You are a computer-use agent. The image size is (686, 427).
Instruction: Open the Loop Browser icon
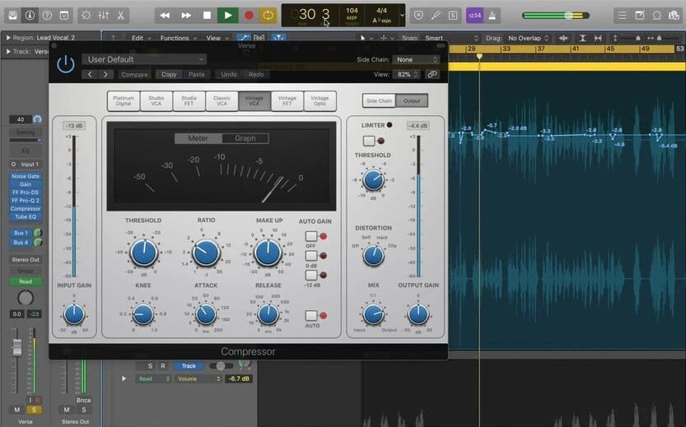coord(656,16)
